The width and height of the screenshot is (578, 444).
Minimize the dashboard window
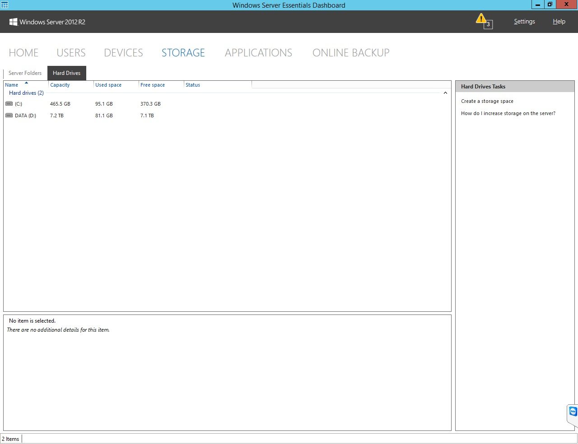coord(537,5)
